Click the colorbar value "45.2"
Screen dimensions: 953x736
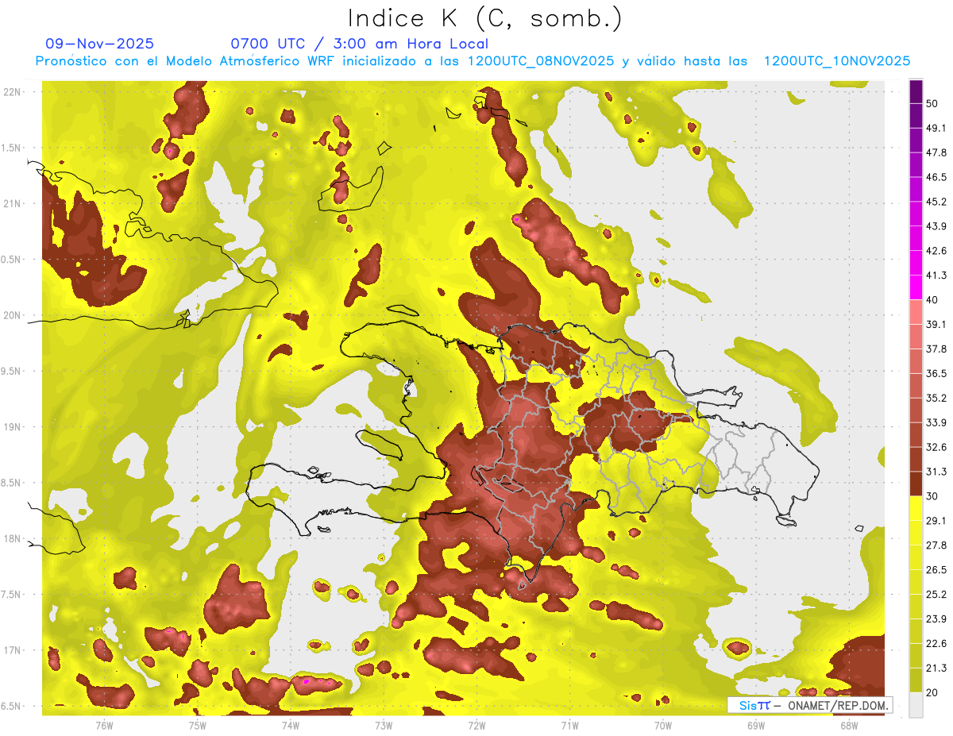[936, 202]
